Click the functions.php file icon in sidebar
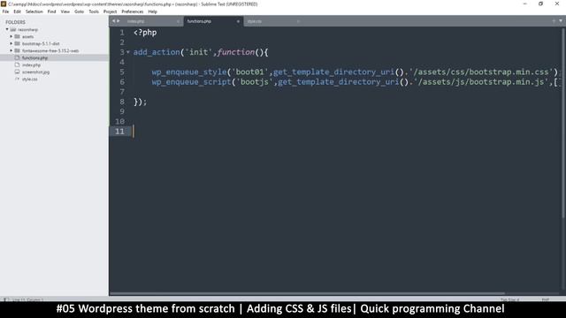 click(x=17, y=57)
